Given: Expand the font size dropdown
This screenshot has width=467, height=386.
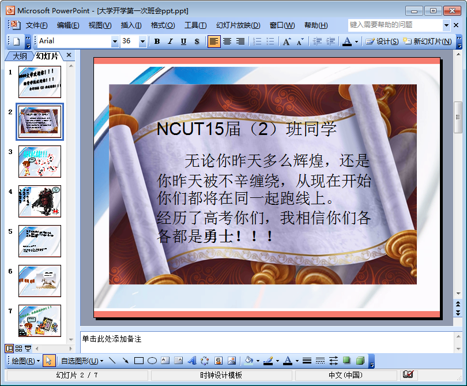Looking at the screenshot, I should point(142,42).
